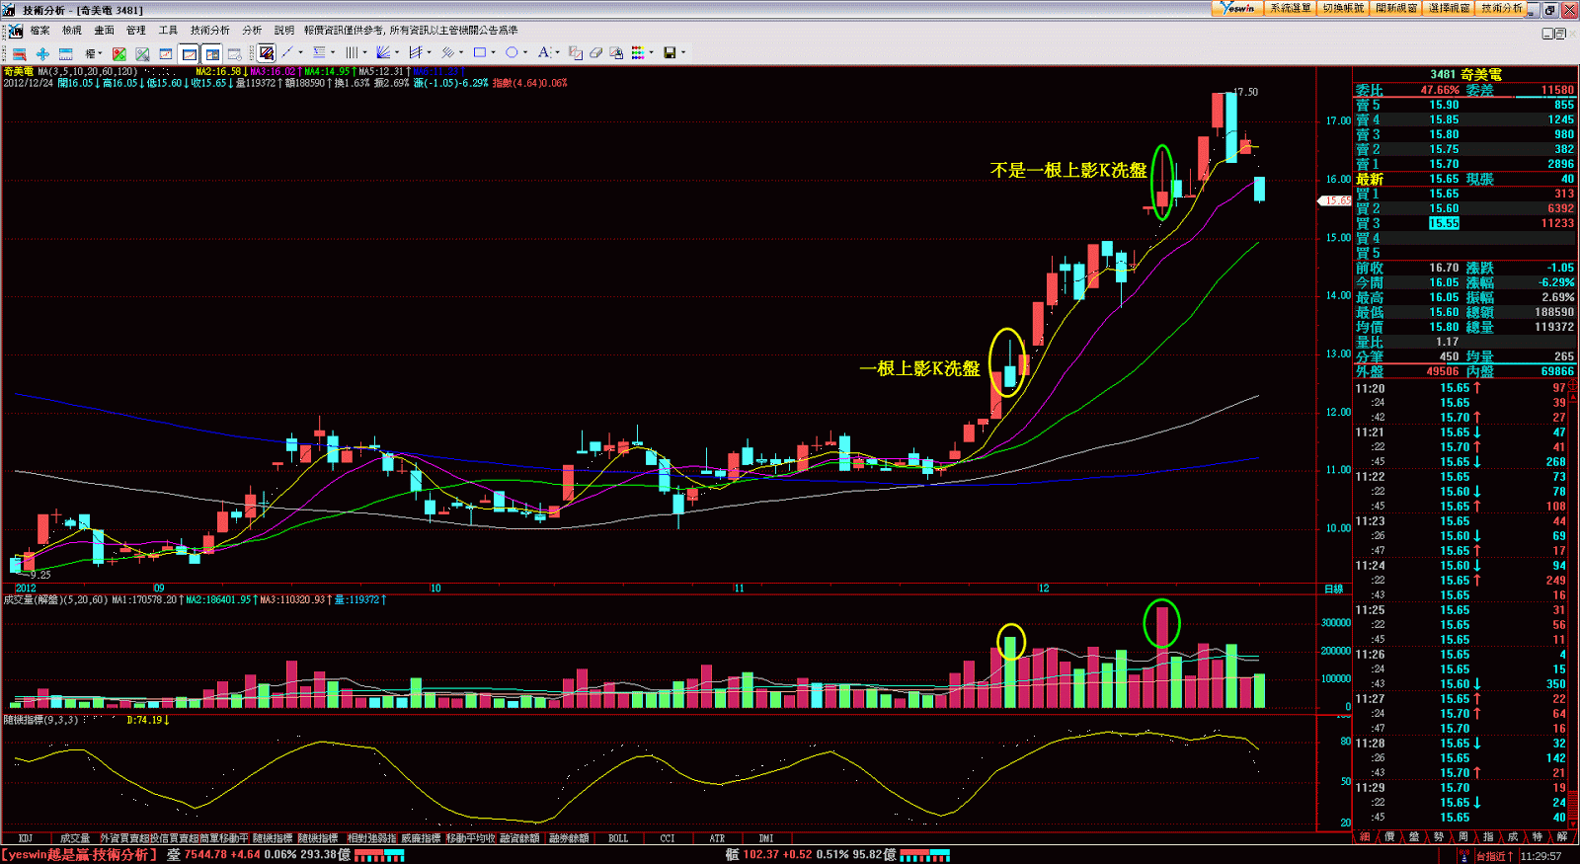Select the vertical lines drawing tool
1580x864 pixels.
(352, 53)
